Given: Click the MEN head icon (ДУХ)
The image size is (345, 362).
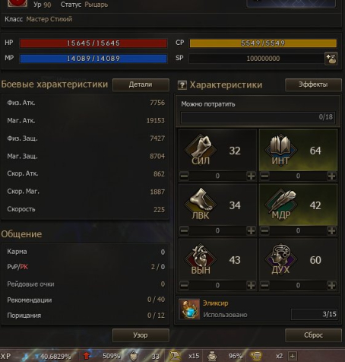Looking at the screenshot, I should click(280, 259).
